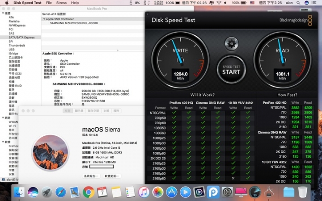
Task: Open Calendar icon showing 7
Action: (102, 192)
